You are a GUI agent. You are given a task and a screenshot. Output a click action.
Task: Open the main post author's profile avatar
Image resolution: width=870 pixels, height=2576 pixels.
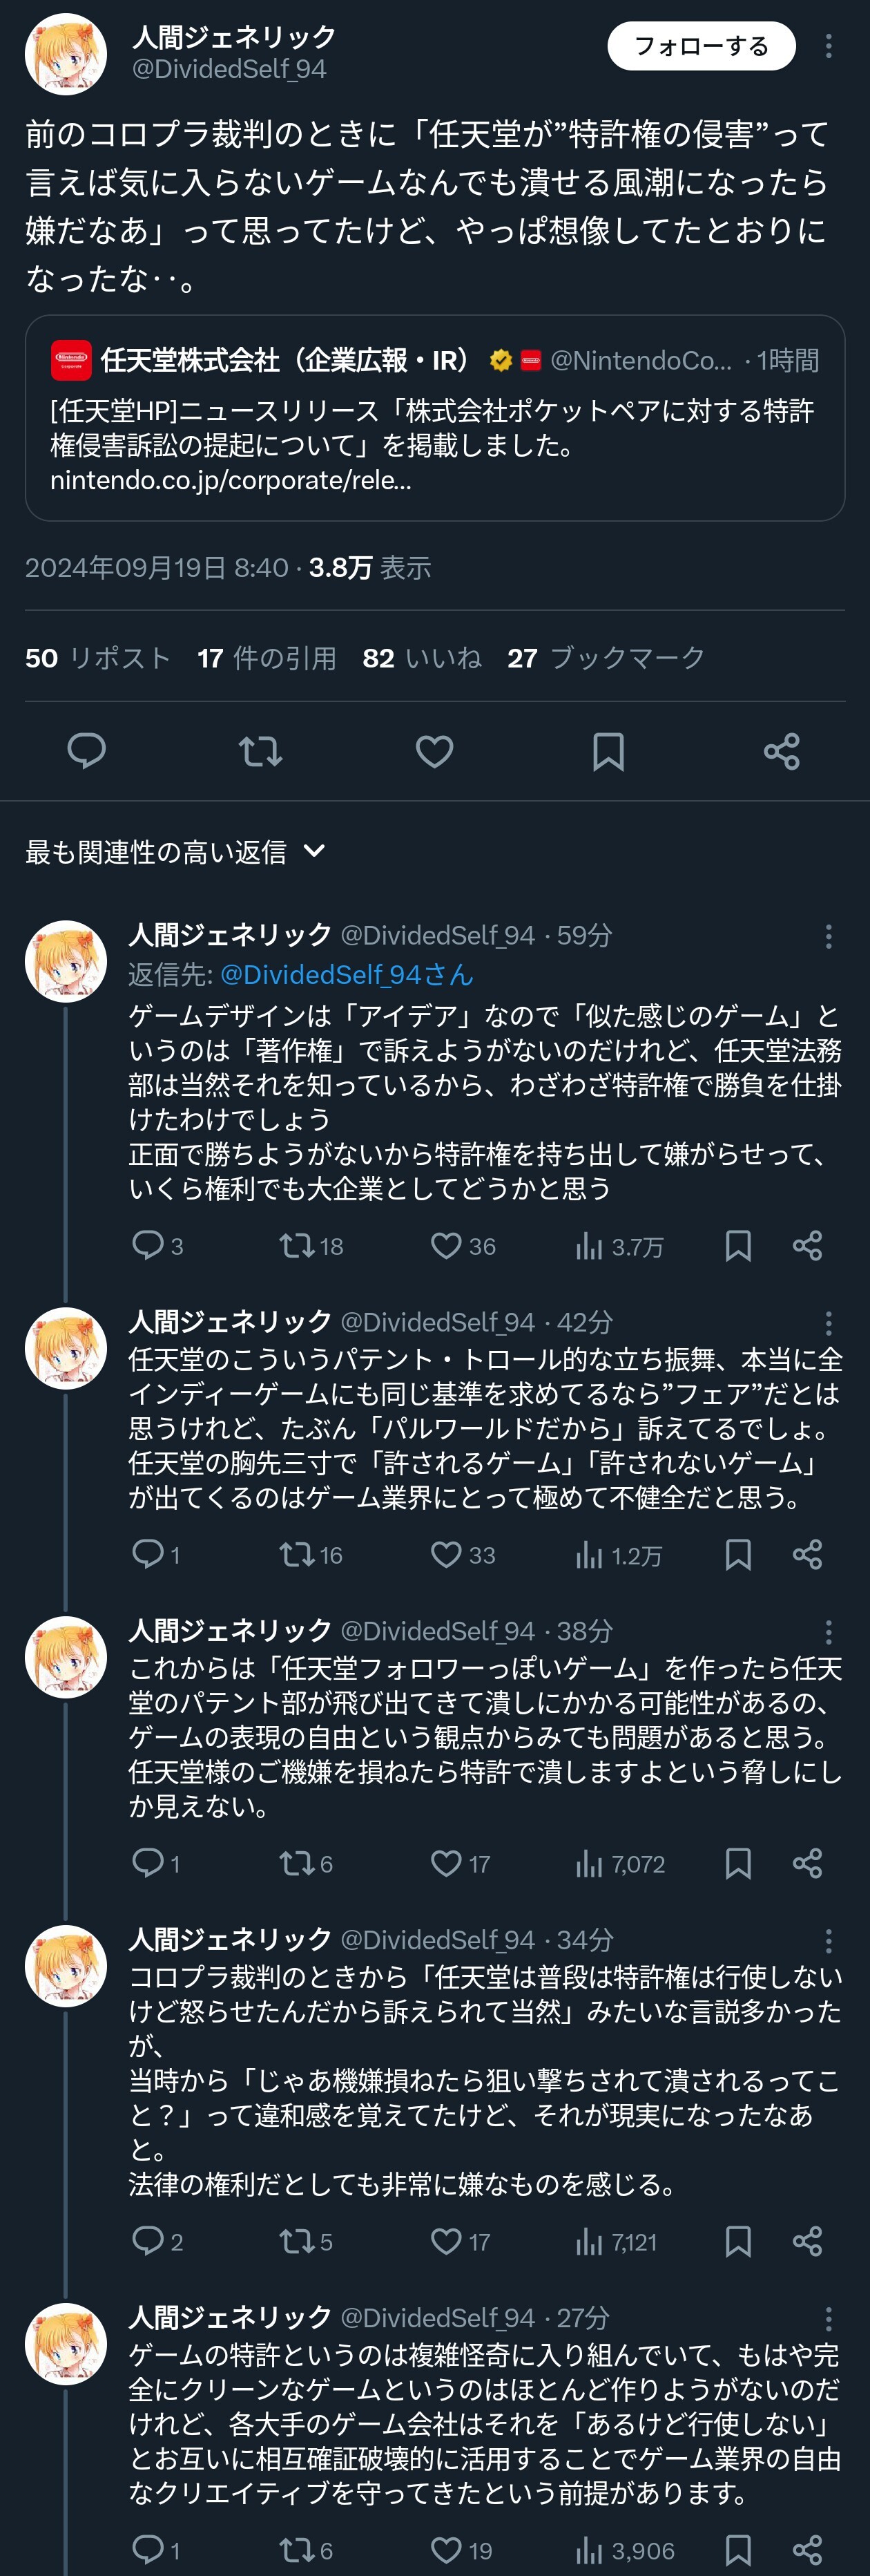point(66,54)
